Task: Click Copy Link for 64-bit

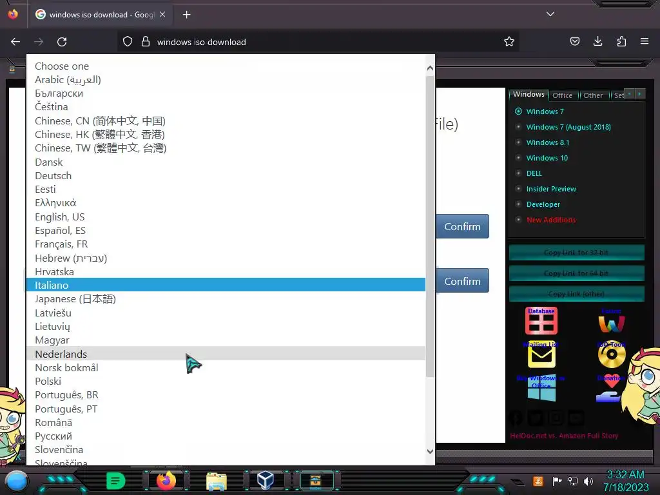Action: (x=576, y=273)
